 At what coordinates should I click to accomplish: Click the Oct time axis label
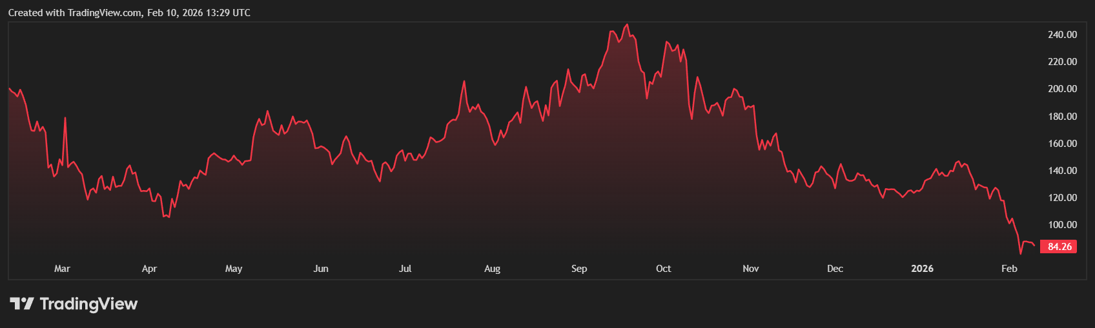[x=663, y=269]
